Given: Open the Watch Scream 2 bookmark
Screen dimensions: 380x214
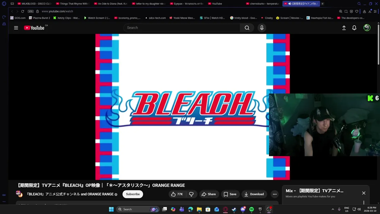Looking at the screenshot, I should click(x=97, y=18).
